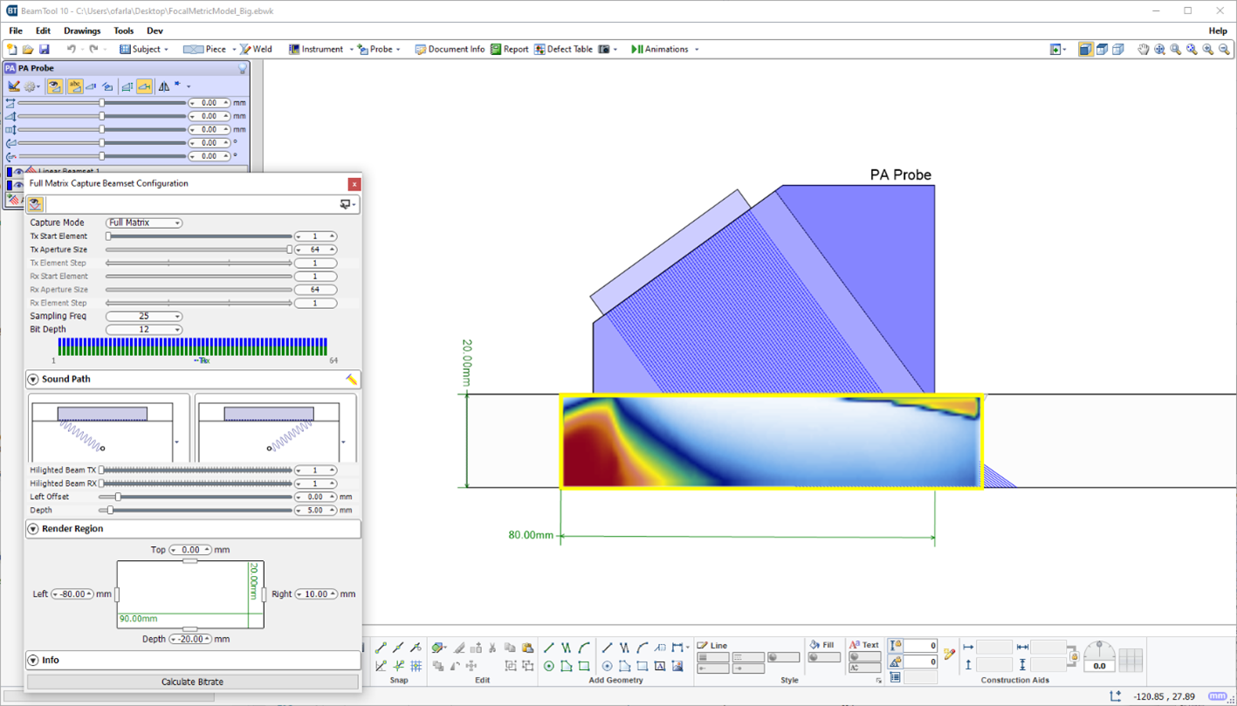
Task: Click the Tx Aperture Size slider
Action: [x=199, y=250]
